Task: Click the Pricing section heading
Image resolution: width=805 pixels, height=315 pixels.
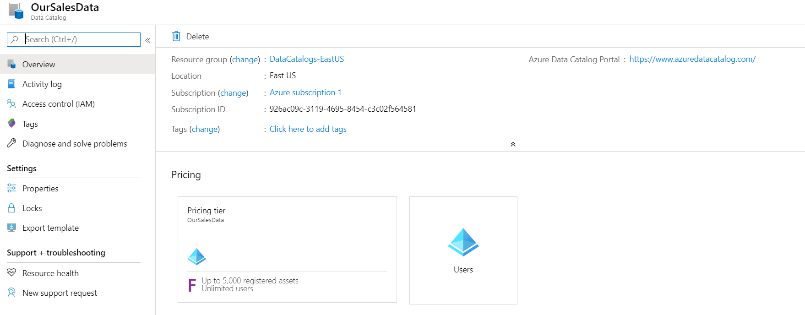Action: (x=186, y=175)
